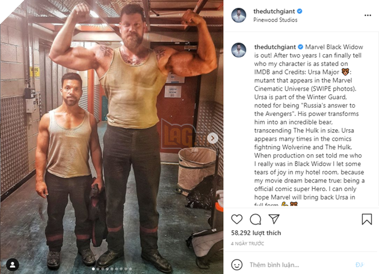Click the Đăng post comment button
Image resolution: width=379 pixels, height=274 pixels.
tap(360, 265)
